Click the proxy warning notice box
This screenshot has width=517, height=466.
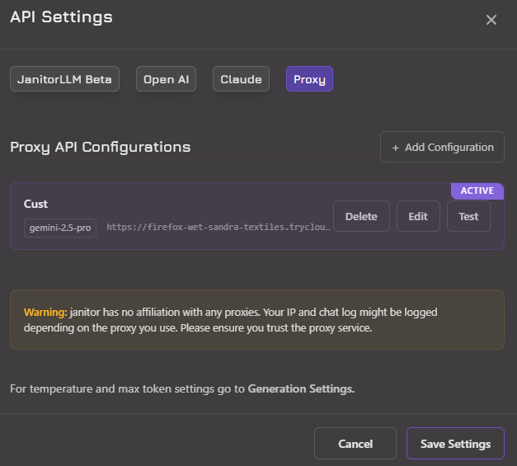point(257,319)
